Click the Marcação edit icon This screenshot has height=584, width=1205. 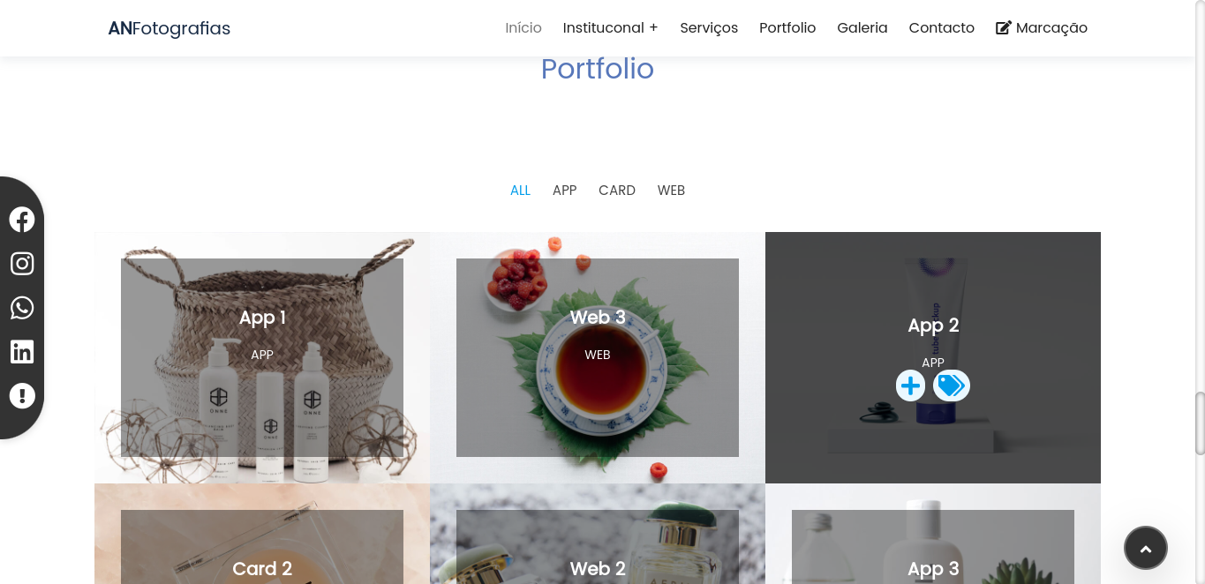(1004, 27)
